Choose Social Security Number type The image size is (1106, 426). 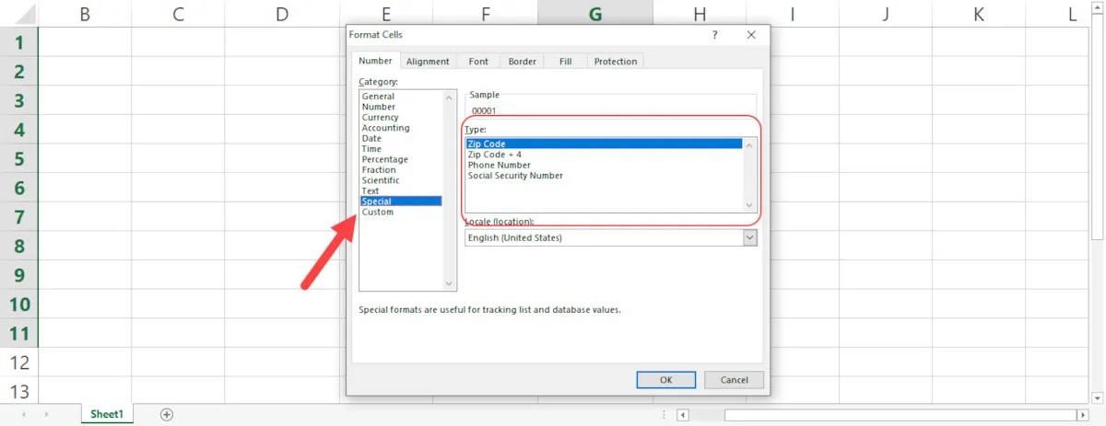[x=515, y=176]
